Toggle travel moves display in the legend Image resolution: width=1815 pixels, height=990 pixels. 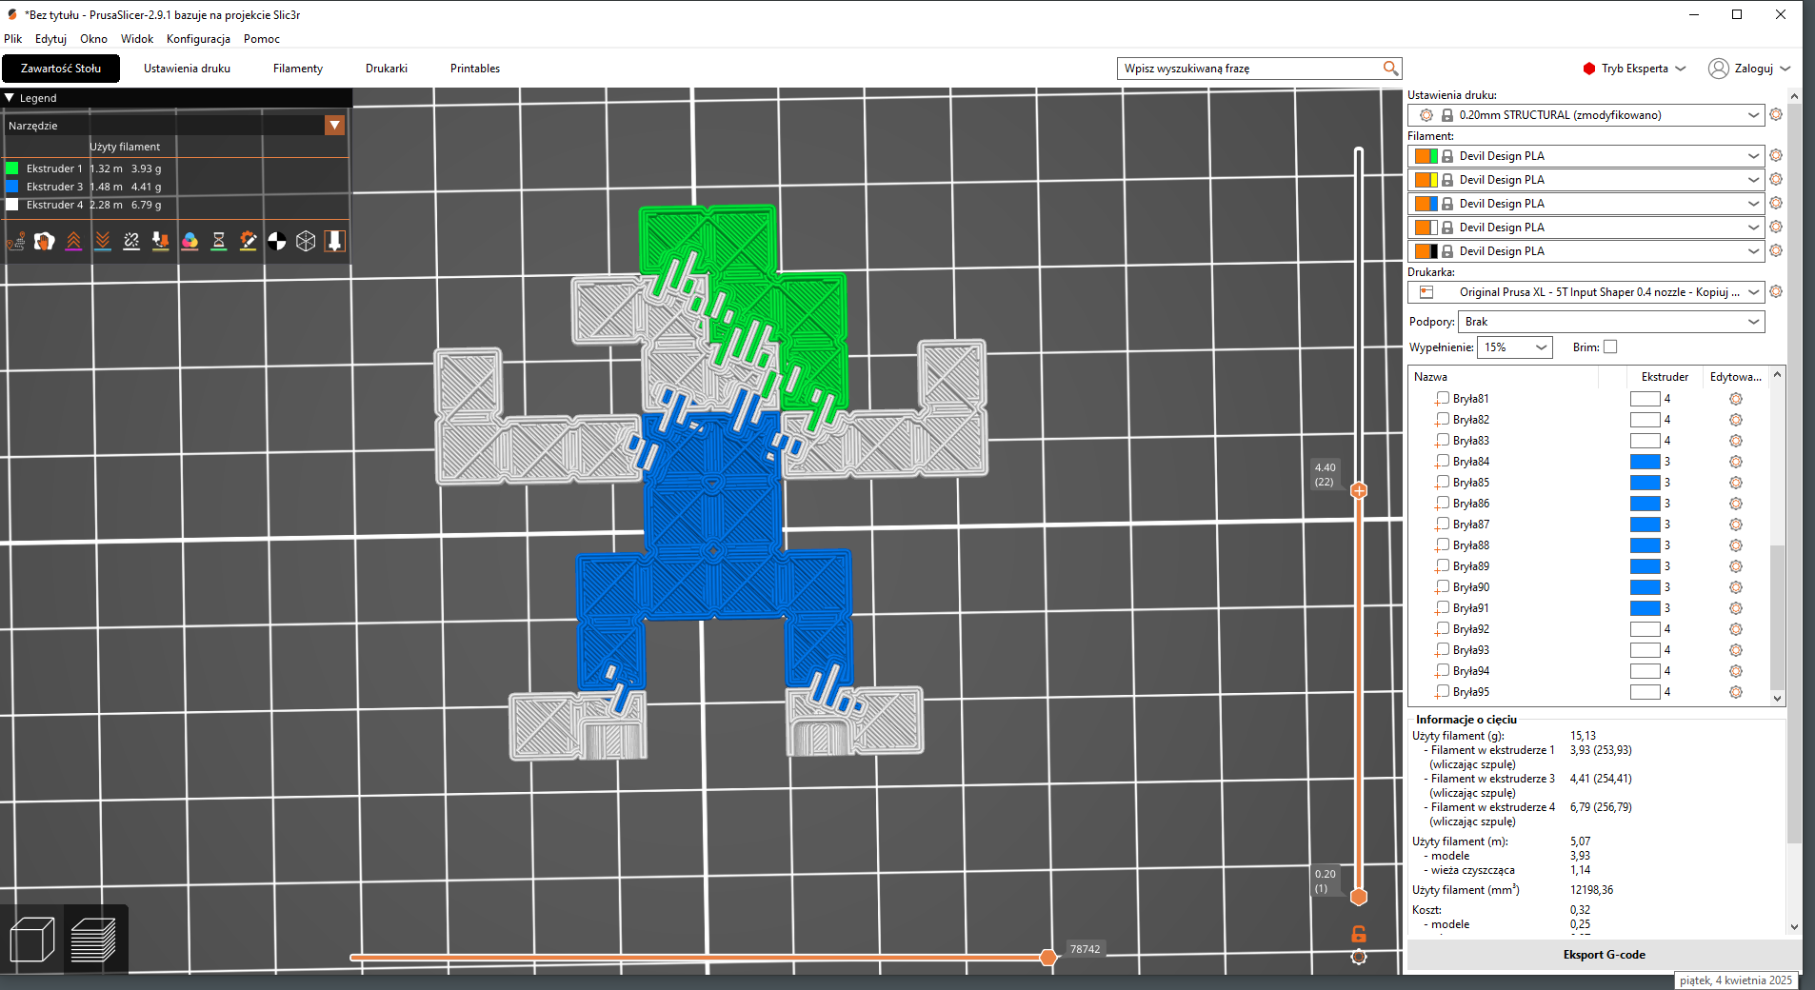tap(16, 241)
